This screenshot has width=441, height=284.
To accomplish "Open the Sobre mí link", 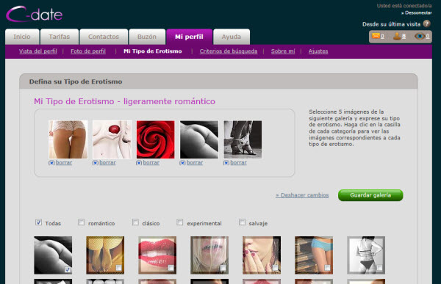I will pos(283,51).
